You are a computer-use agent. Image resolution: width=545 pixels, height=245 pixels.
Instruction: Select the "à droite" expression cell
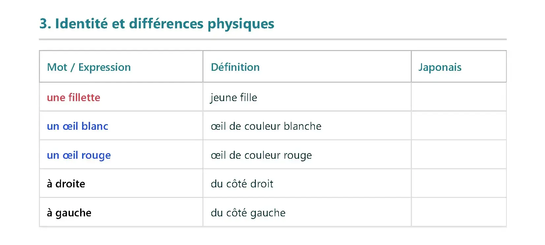[66, 184]
